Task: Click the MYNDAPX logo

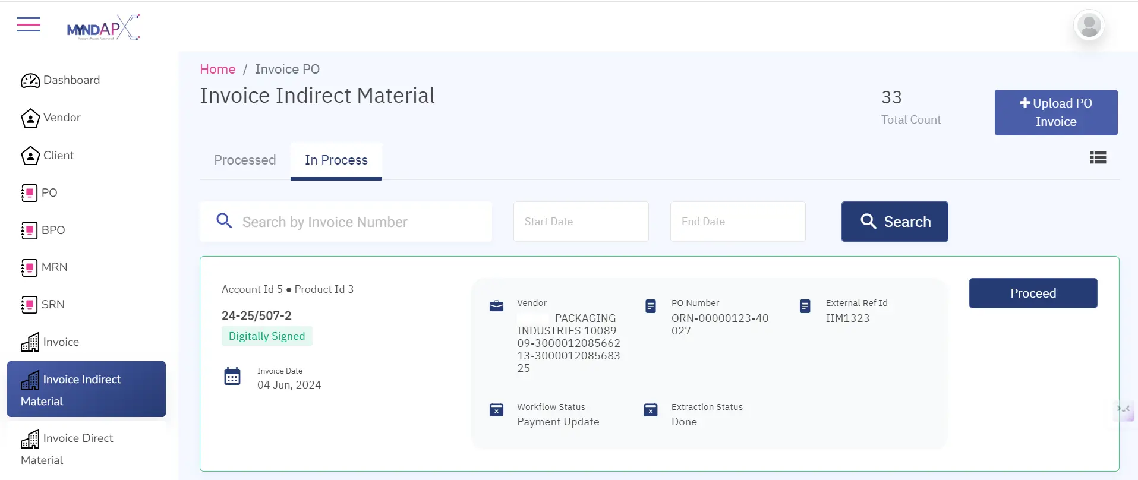Action: coord(103,28)
